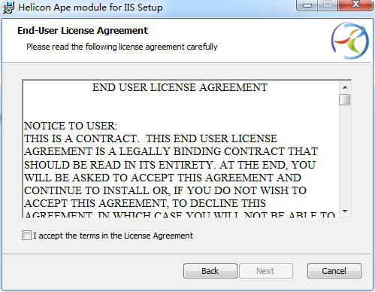Image resolution: width=375 pixels, height=292 pixels.
Task: Click the 'NOTICE TO USER:' line
Action: tap(71, 126)
